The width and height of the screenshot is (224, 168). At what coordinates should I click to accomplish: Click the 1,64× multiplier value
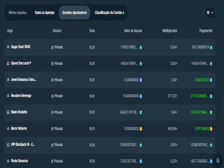[174, 112]
